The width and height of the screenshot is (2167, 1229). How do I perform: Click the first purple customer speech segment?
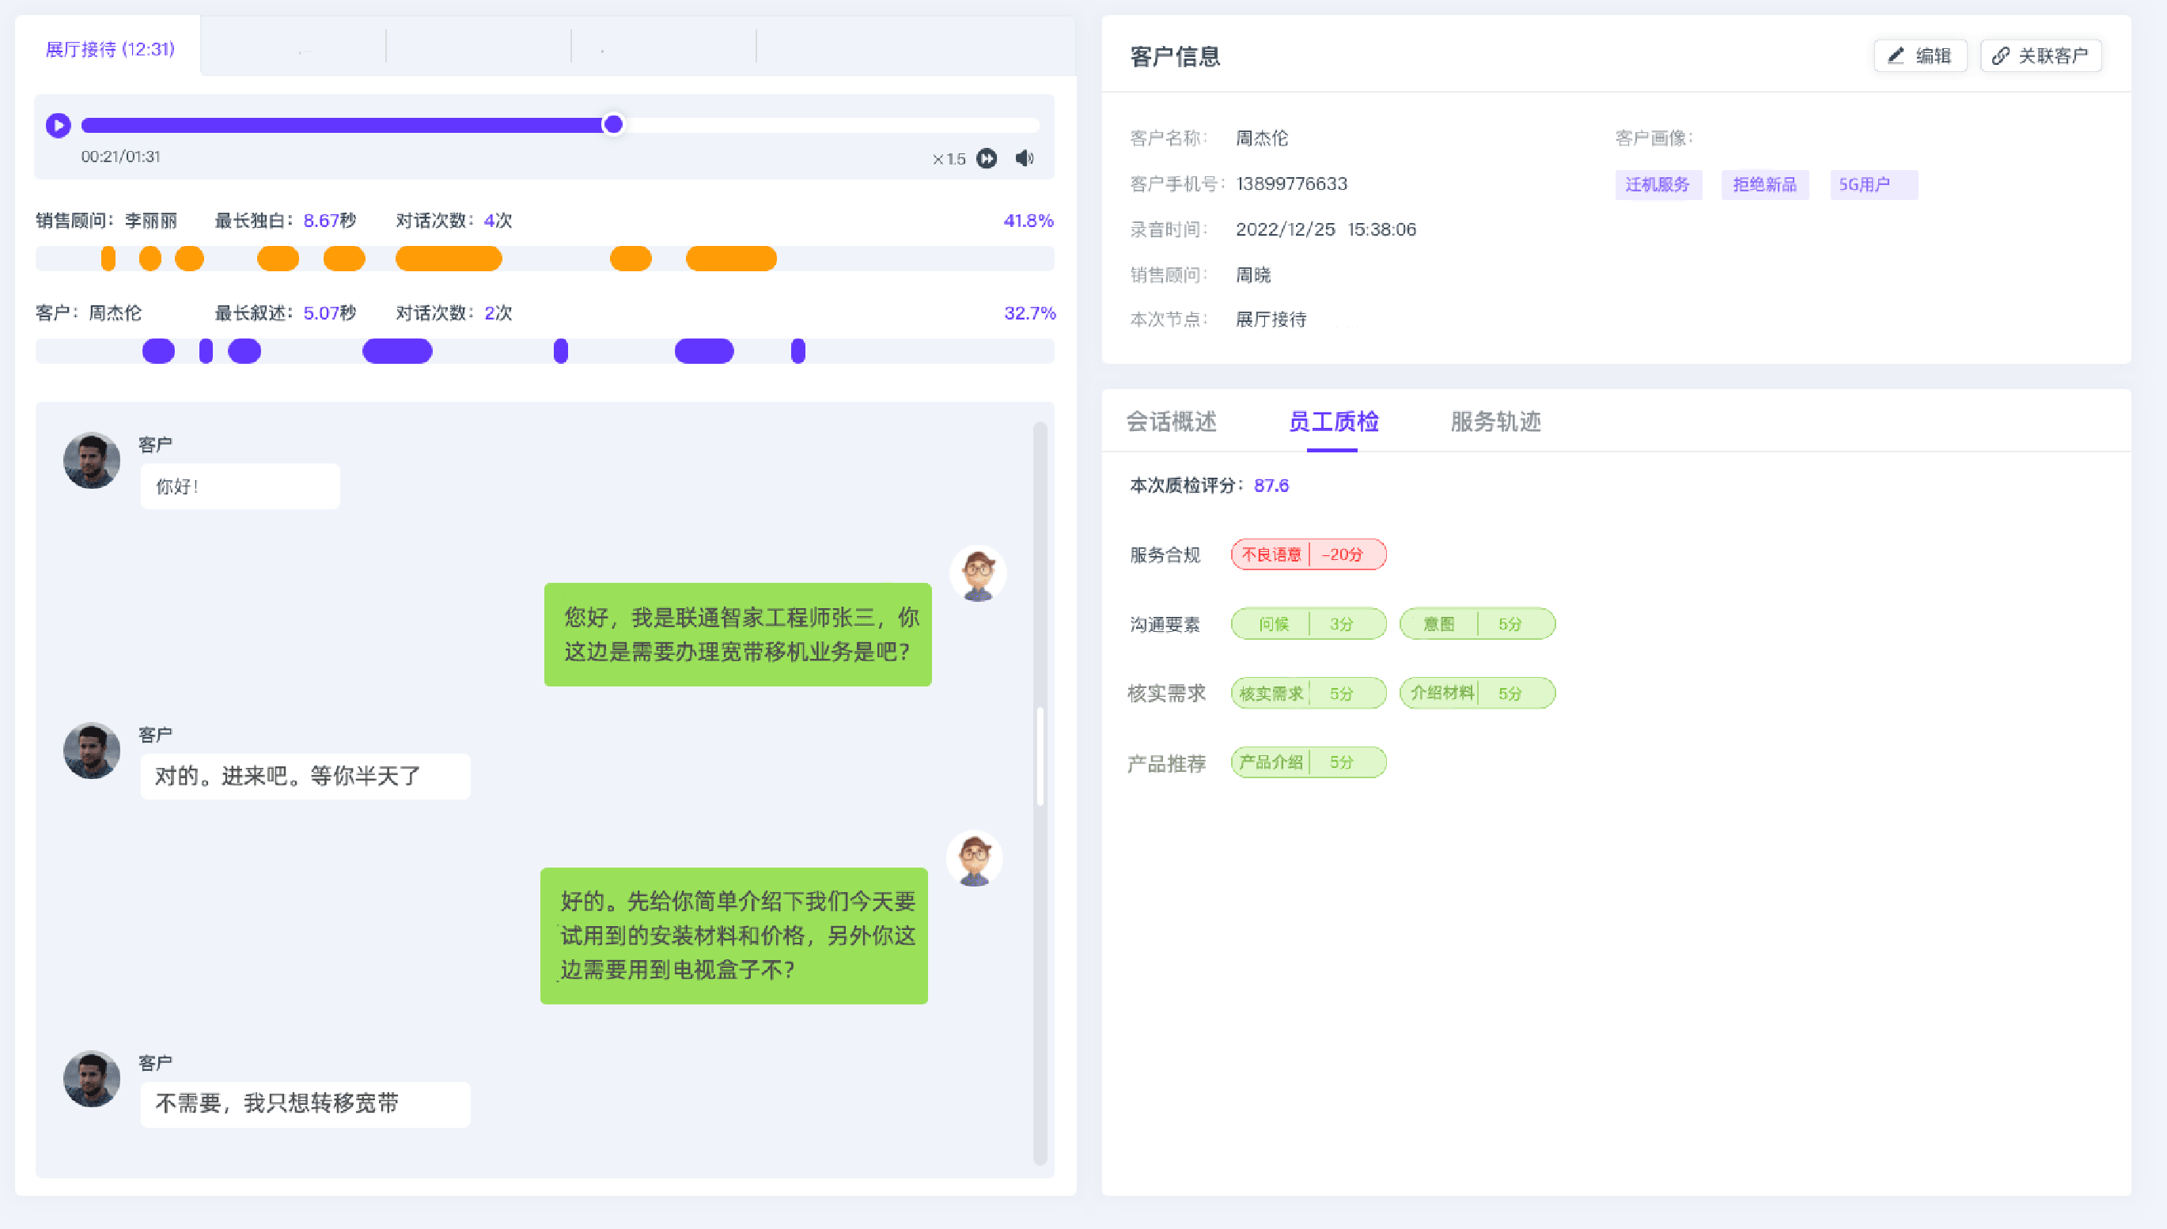click(x=159, y=351)
